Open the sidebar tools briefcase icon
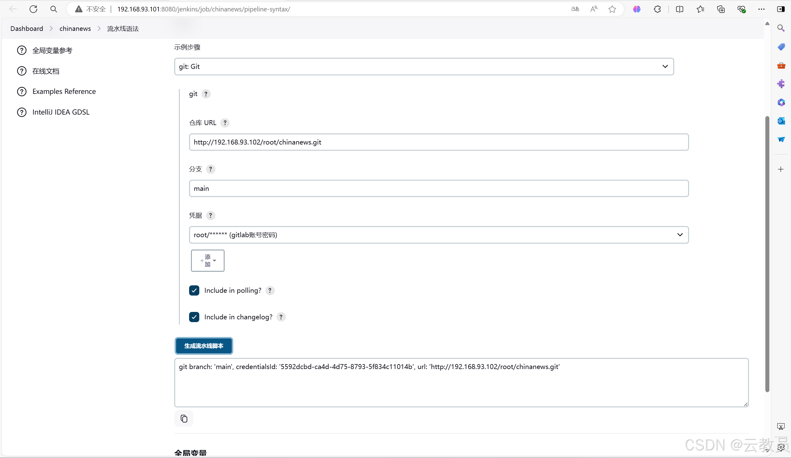This screenshot has height=458, width=791. pos(781,65)
